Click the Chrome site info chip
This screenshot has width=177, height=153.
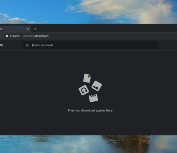click(x=13, y=36)
